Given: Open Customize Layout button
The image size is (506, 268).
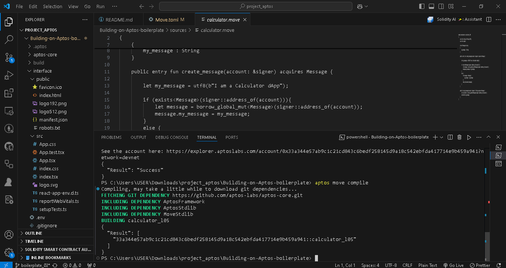Looking at the screenshot, I should pos(451,6).
